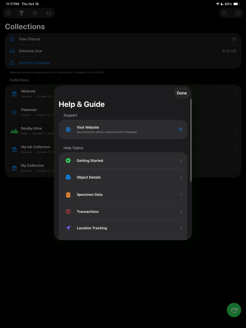Click Done to close Help & Guide
This screenshot has height=328, width=246.
coord(182,93)
